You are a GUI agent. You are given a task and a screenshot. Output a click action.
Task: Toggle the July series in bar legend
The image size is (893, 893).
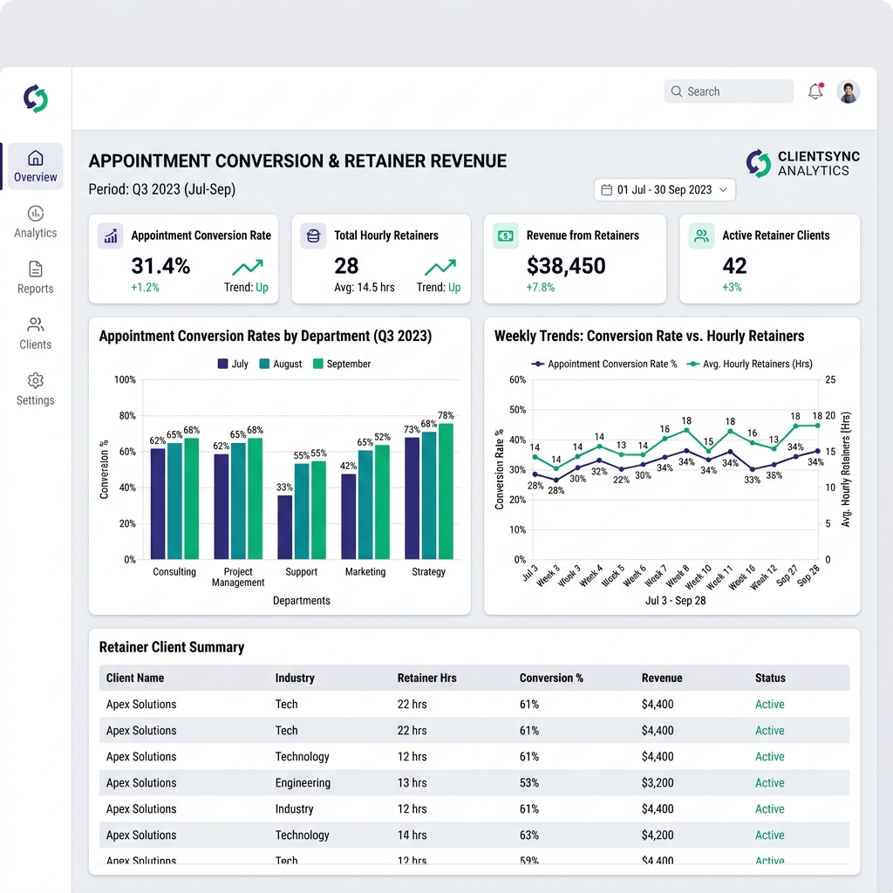(233, 364)
